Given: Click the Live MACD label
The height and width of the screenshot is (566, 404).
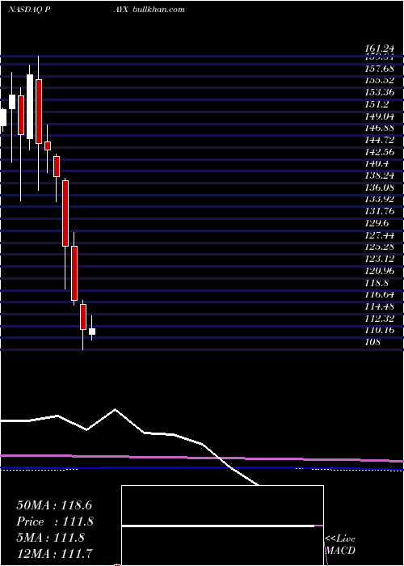Looking at the screenshot, I should (x=340, y=545).
